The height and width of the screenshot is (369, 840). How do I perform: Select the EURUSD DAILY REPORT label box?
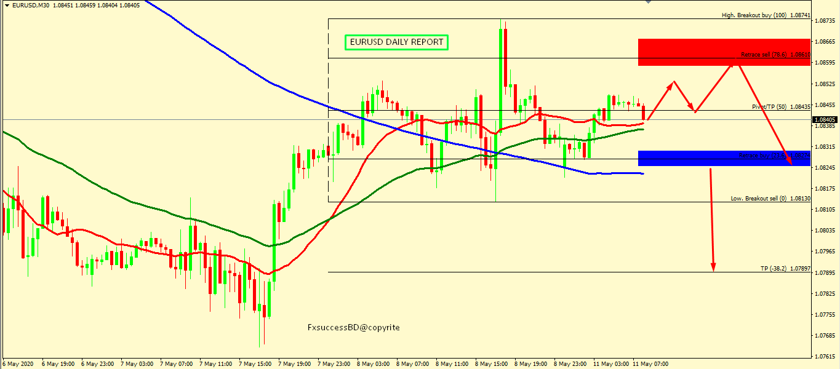pos(396,42)
